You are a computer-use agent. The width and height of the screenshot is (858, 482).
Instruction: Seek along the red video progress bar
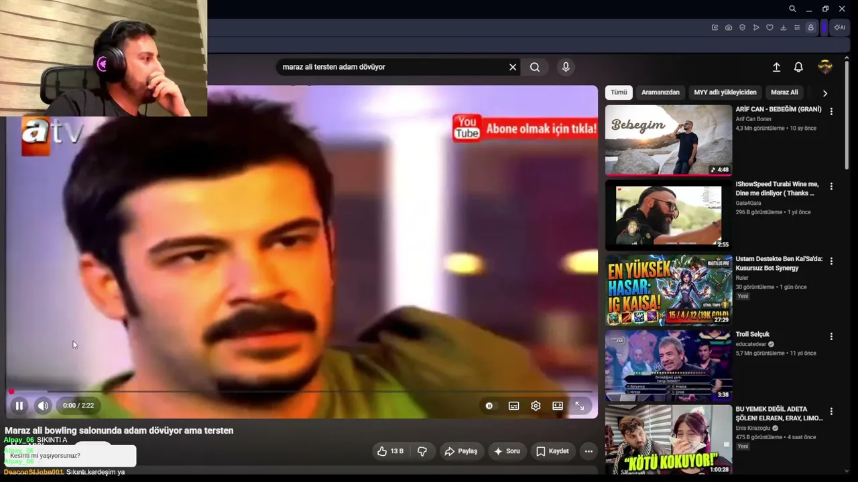302,392
